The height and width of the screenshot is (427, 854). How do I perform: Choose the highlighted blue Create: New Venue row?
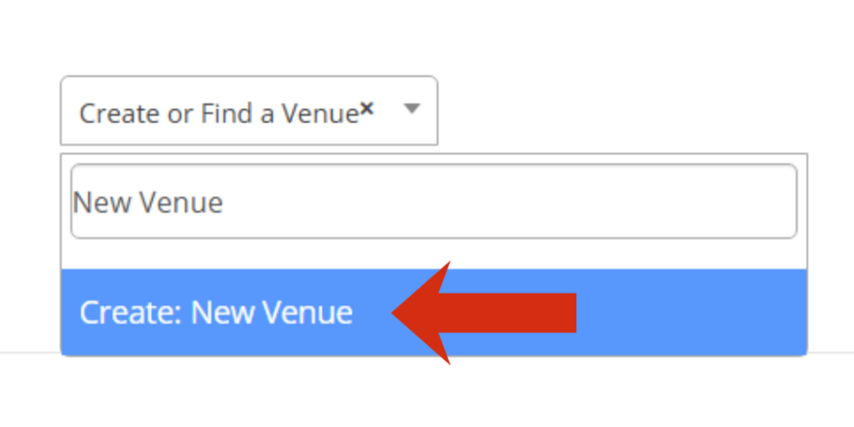pos(434,312)
